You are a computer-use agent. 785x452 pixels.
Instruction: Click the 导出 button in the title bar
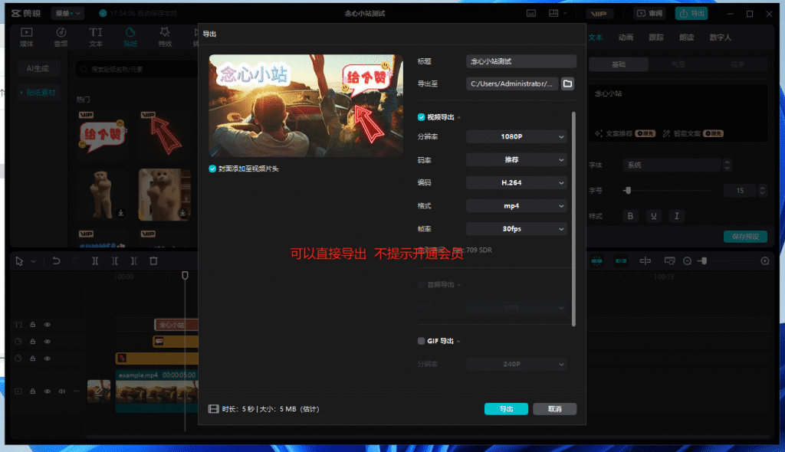tap(691, 14)
